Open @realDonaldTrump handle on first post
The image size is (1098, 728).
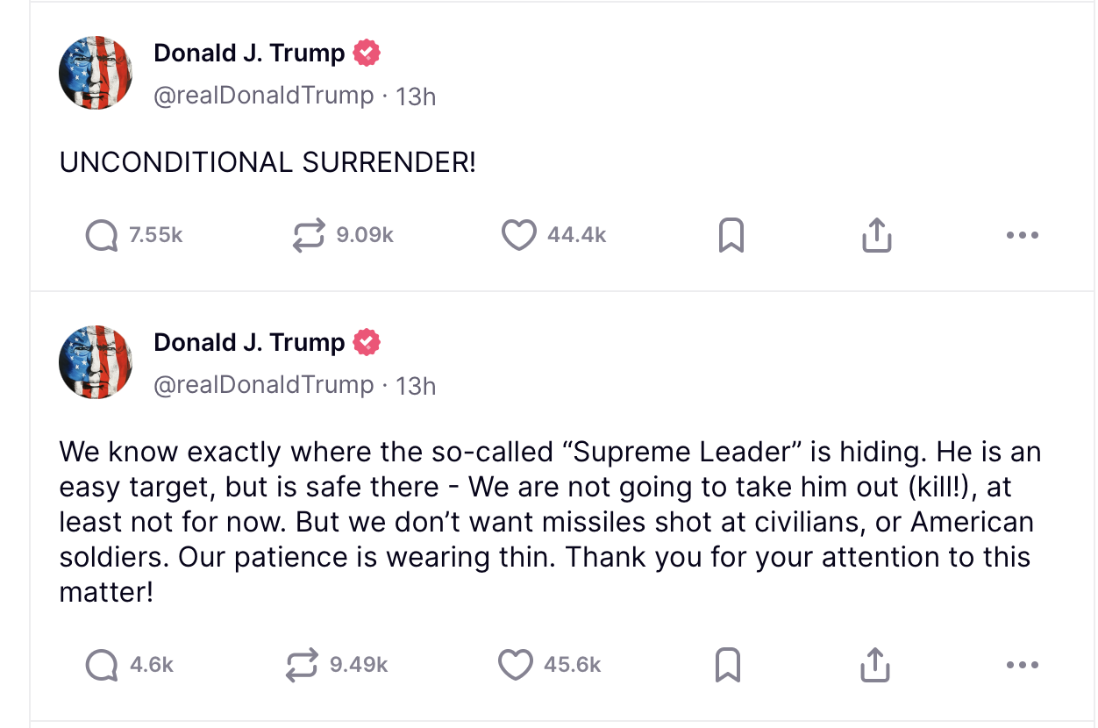point(263,95)
